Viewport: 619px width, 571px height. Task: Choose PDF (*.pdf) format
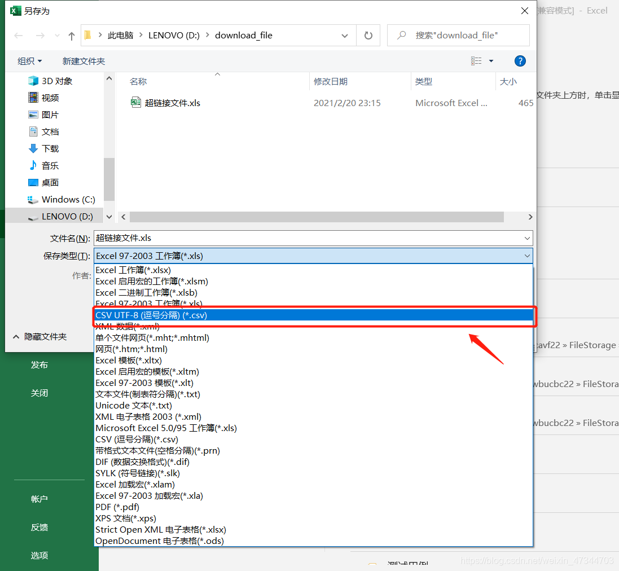point(313,507)
